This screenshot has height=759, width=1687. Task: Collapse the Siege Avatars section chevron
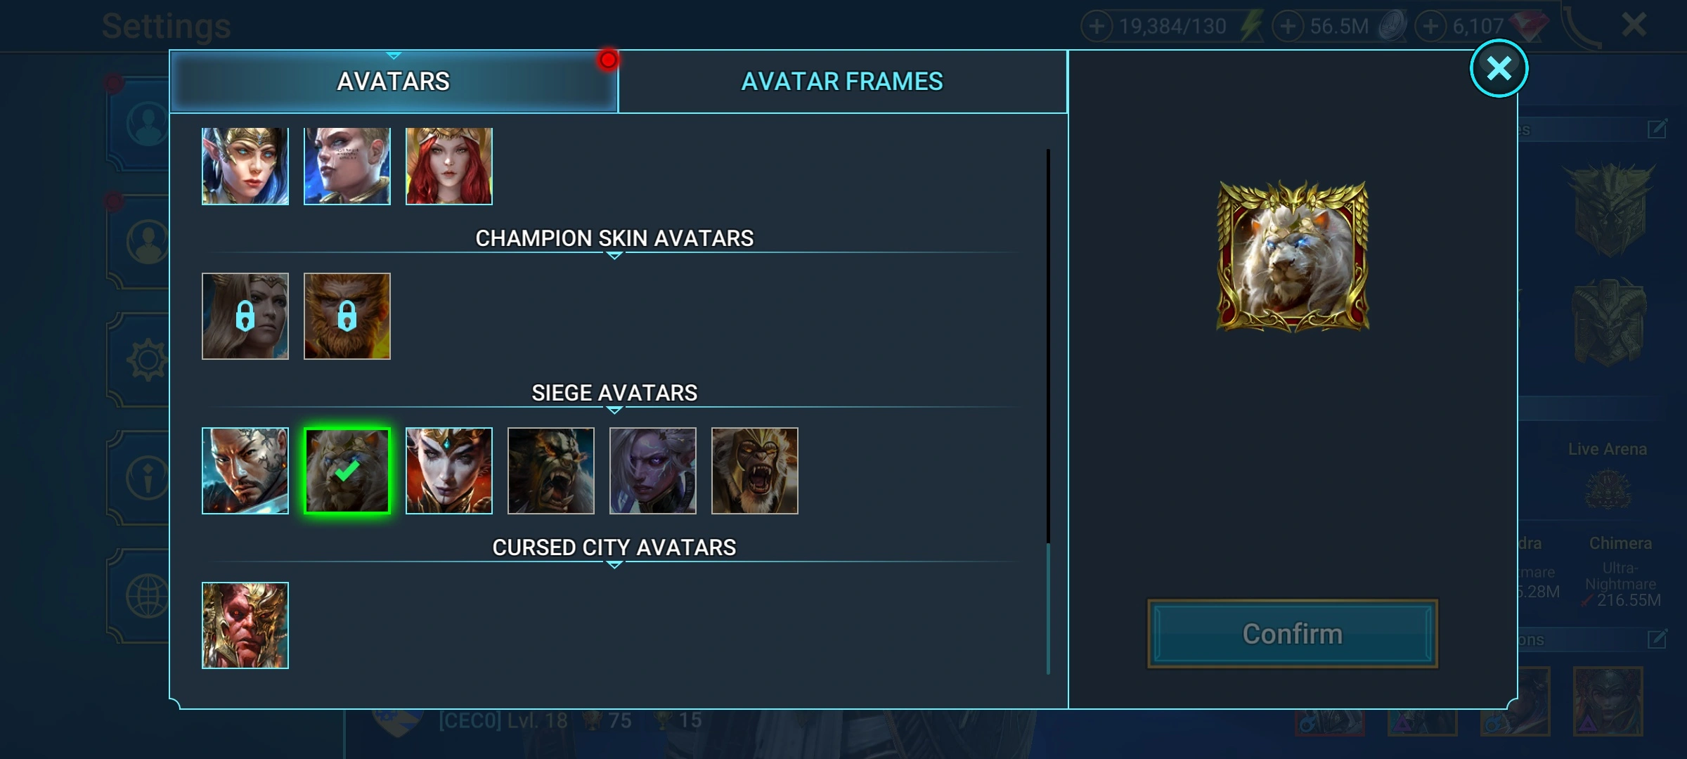coord(614,410)
